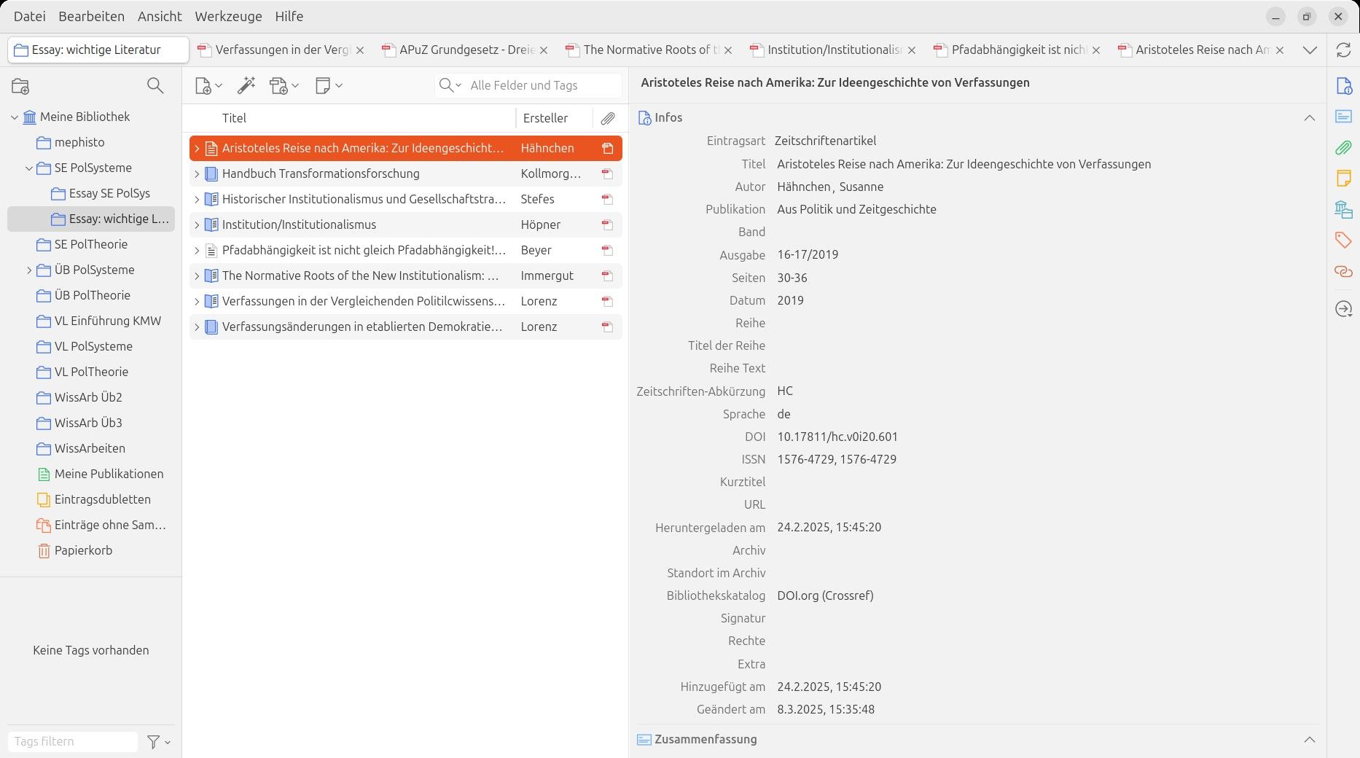Expand the ÜB PolSysteme collection
This screenshot has width=1360, height=758.
tap(29, 270)
